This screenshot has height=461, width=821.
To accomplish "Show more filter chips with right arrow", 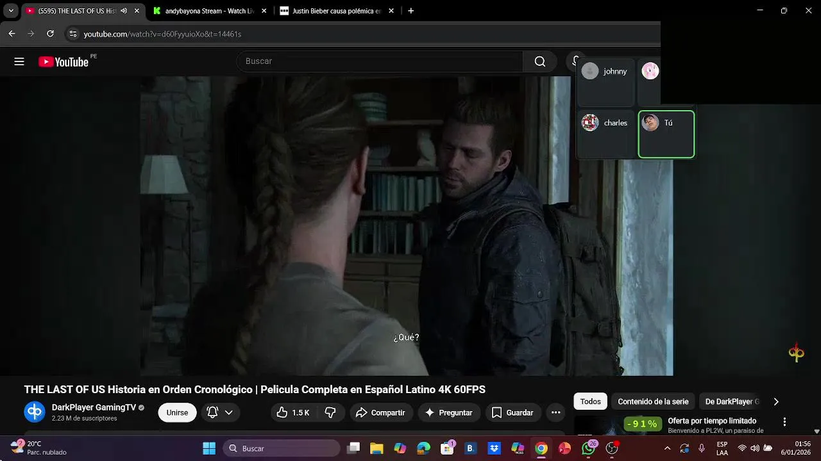I will tap(776, 401).
